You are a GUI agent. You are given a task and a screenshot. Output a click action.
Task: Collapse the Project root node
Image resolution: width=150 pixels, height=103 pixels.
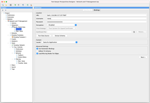(x=2, y=13)
